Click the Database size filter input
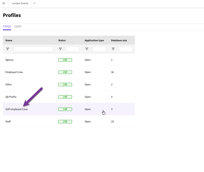The height and width of the screenshot is (172, 204). 125,49
